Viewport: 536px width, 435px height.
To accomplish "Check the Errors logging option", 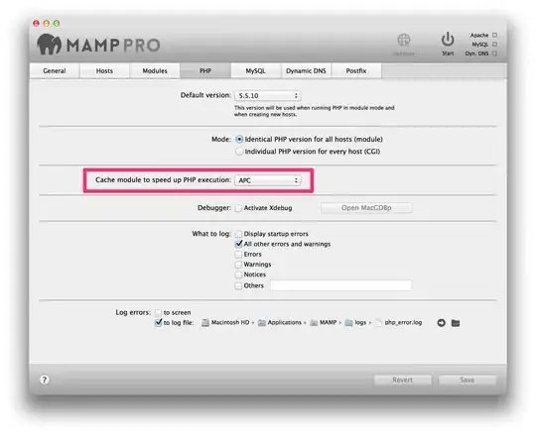I will pos(238,255).
